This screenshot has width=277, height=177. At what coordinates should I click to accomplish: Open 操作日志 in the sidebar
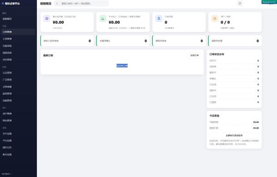point(18,147)
